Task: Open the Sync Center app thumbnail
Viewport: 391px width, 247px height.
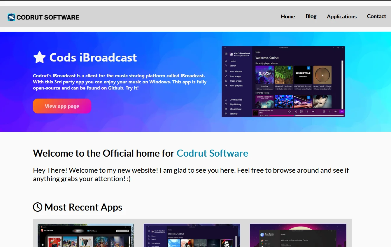Action: pyautogui.click(x=298, y=235)
